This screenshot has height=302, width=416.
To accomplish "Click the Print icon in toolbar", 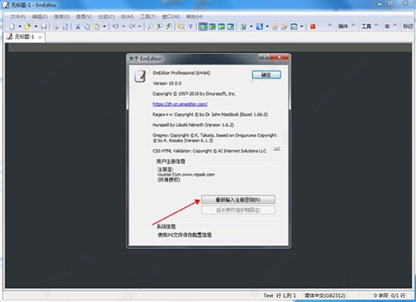I will (56, 27).
